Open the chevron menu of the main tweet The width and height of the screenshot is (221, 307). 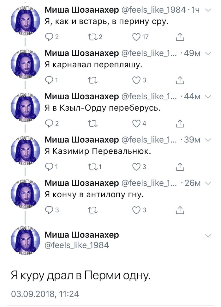[x=208, y=236]
